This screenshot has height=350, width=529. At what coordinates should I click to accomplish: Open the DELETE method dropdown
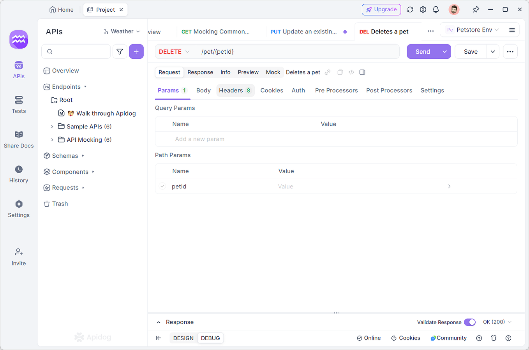tap(175, 51)
